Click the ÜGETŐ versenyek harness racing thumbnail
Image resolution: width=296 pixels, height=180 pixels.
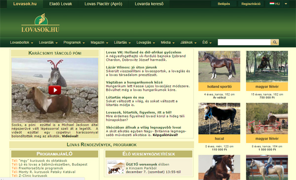pos(116,167)
